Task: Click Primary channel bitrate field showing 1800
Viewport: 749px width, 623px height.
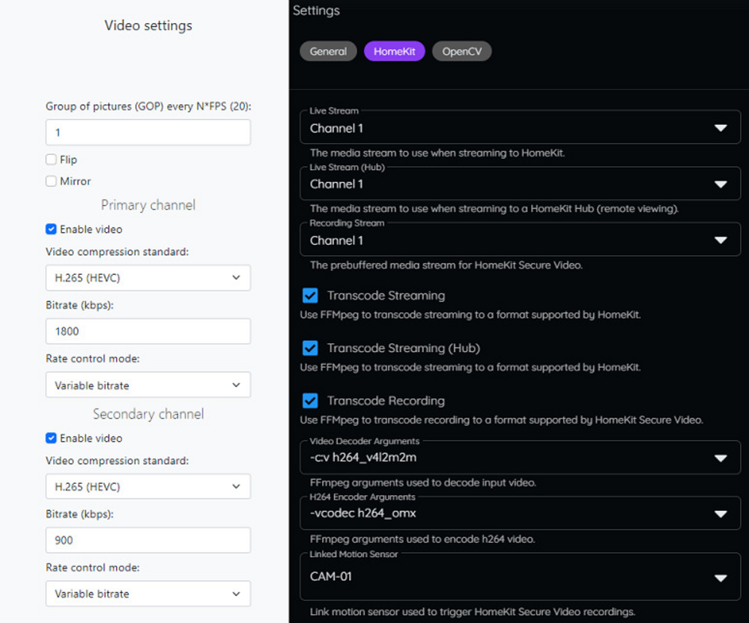Action: point(148,331)
